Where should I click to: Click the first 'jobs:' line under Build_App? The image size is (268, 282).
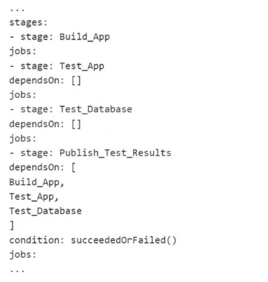(23, 52)
